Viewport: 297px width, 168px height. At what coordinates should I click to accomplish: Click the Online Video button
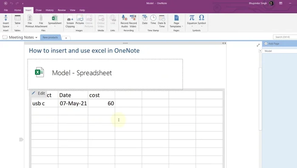(101, 21)
